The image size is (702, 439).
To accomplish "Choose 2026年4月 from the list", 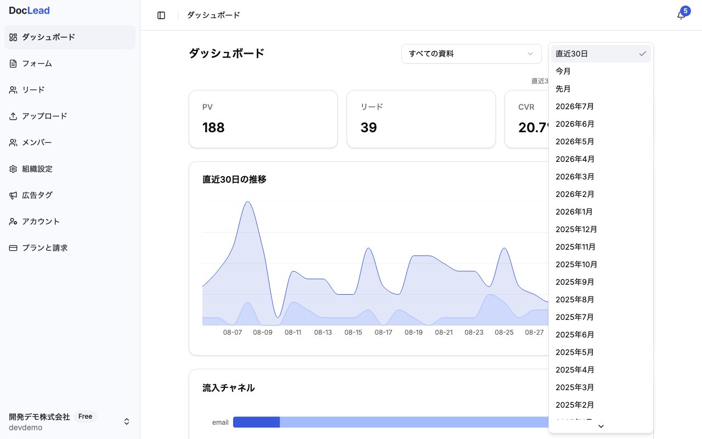I will click(601, 159).
